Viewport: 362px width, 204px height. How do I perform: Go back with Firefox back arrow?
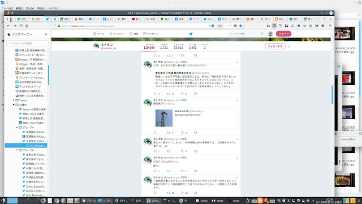pos(9,26)
